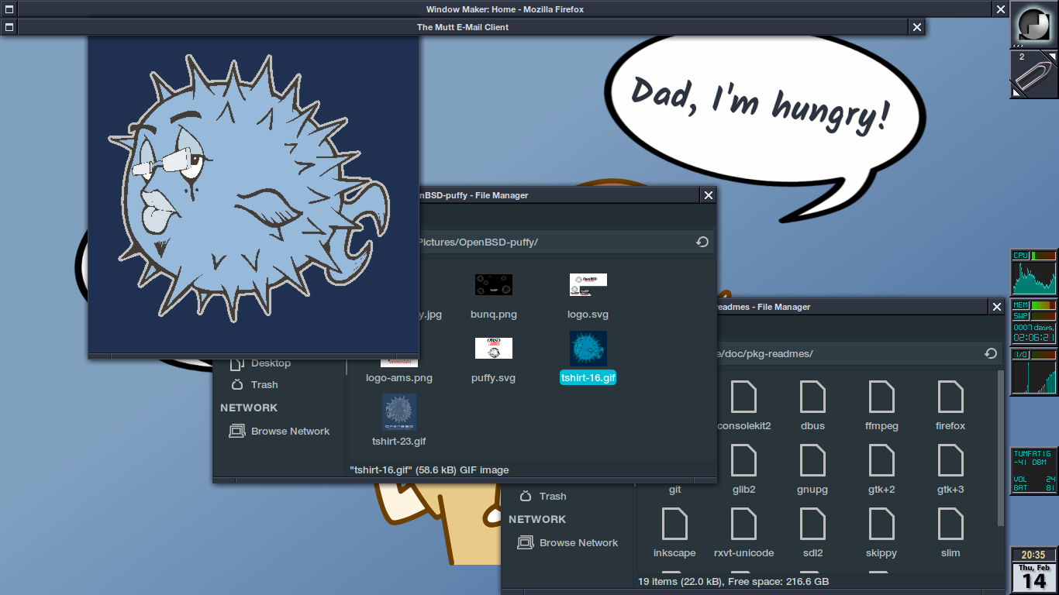Focus the doc/pkg-readmes/ path bar
The height and width of the screenshot is (595, 1059).
click(858, 353)
